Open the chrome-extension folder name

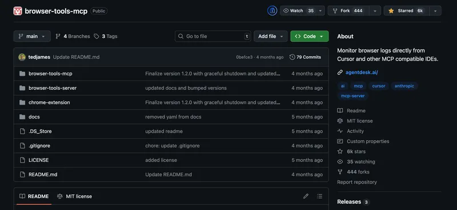[49, 102]
